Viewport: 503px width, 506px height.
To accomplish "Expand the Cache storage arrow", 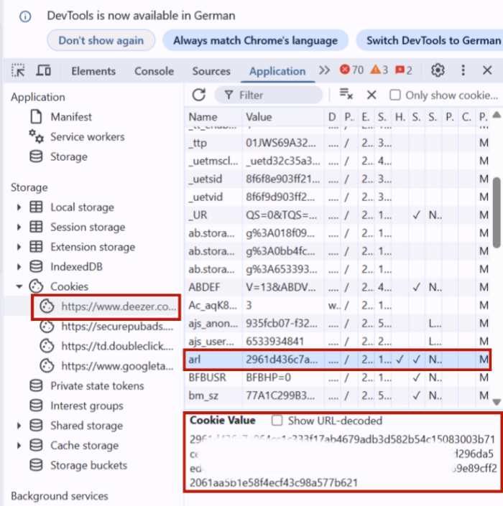I will 19,446.
